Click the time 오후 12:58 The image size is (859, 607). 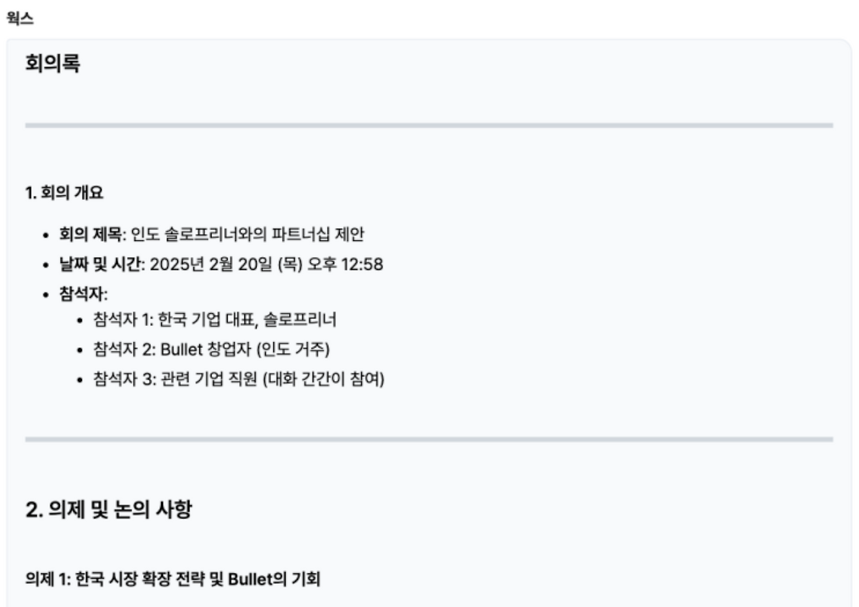[345, 264]
